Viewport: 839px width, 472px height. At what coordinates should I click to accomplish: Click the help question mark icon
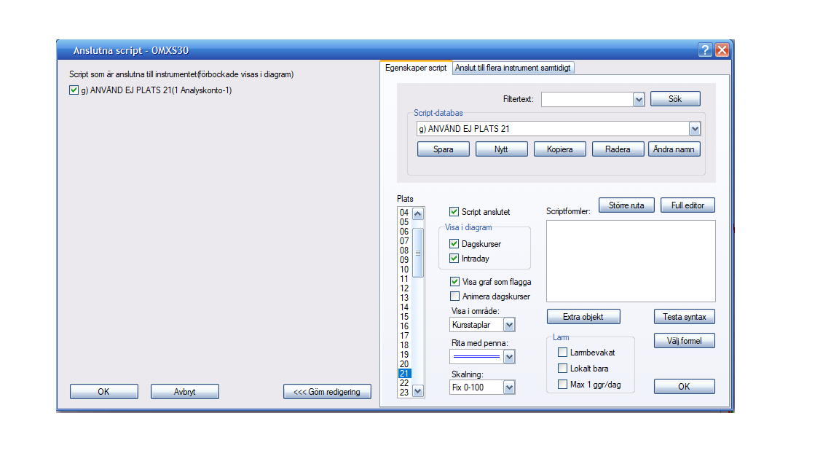(705, 50)
